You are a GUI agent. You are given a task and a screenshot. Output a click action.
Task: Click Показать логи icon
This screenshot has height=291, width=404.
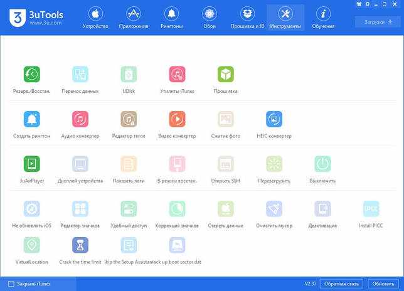[x=129, y=164]
